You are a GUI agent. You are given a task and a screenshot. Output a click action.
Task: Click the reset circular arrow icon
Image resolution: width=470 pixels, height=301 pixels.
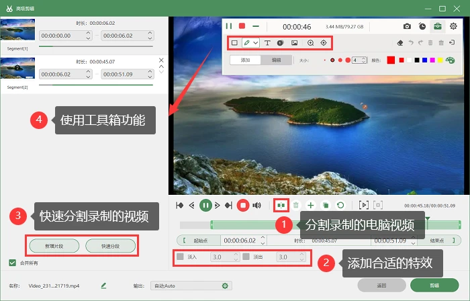click(340, 206)
